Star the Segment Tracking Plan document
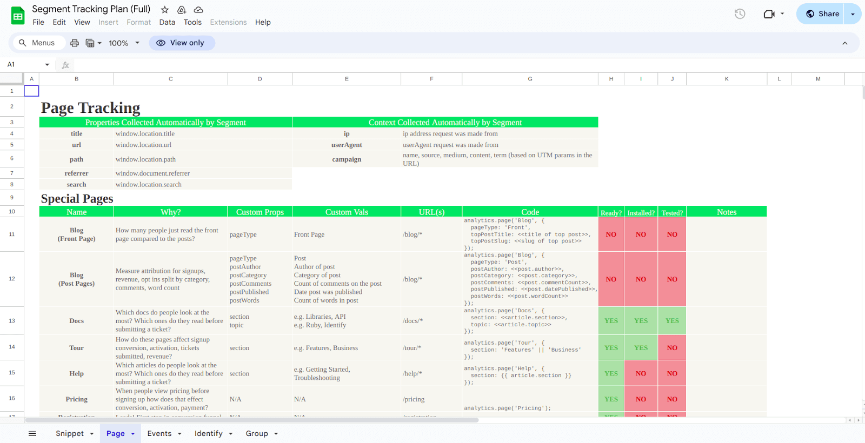 coord(165,10)
